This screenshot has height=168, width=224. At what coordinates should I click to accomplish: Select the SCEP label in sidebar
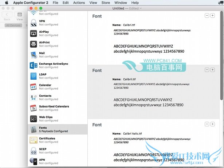[x=43, y=149]
